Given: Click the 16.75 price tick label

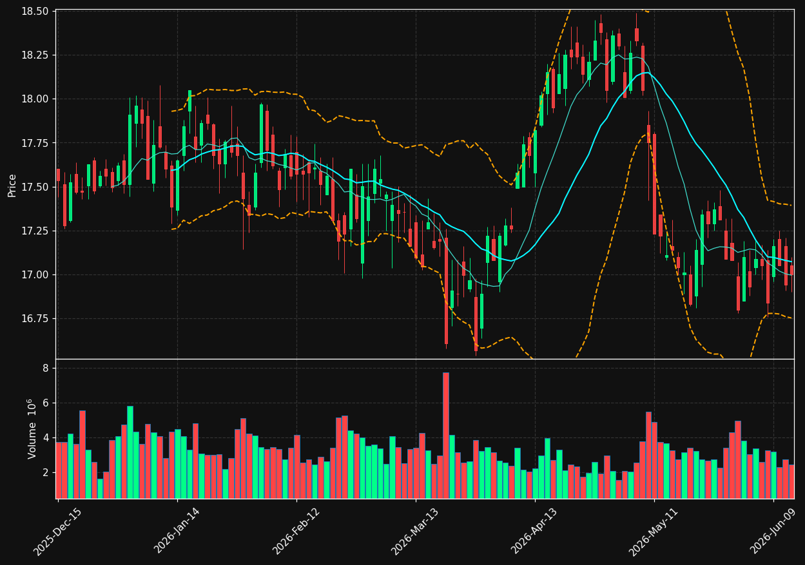Looking at the screenshot, I should pos(35,319).
